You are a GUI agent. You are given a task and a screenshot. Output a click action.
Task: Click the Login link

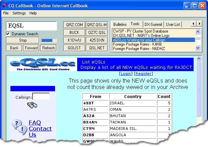click(x=126, y=73)
